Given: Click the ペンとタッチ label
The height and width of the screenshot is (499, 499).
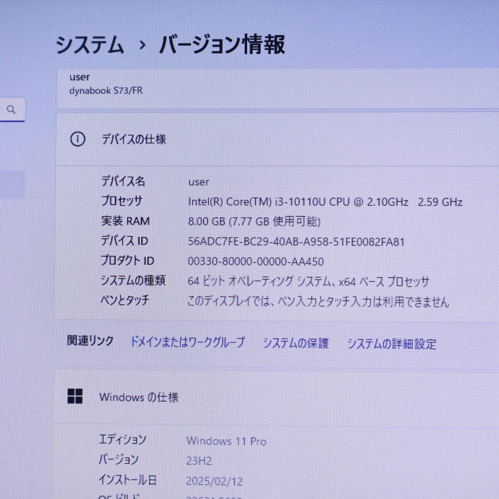Looking at the screenshot, I should tap(125, 300).
